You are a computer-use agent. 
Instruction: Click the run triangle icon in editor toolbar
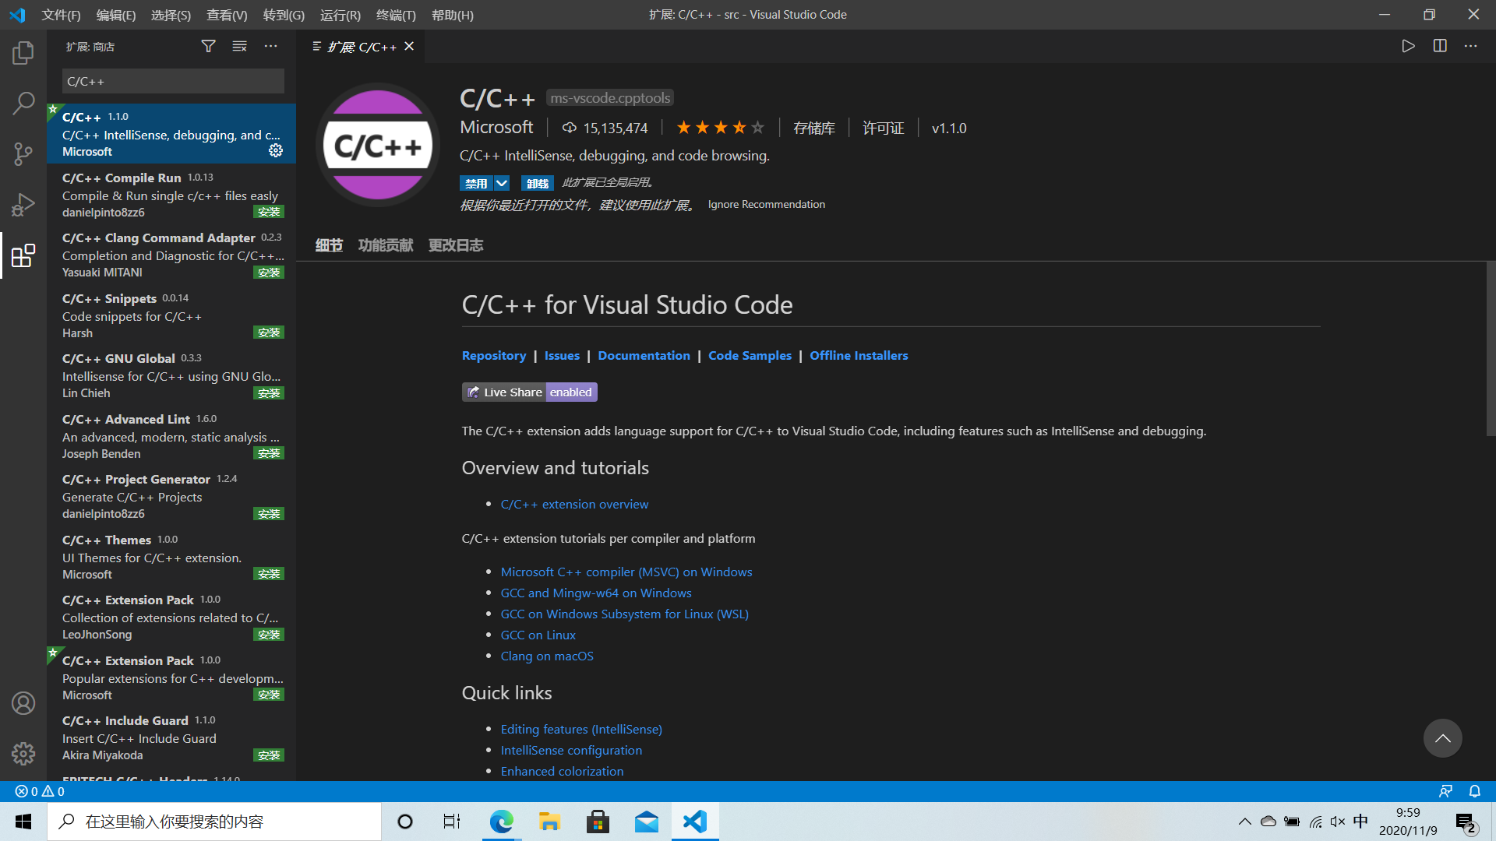pos(1408,46)
